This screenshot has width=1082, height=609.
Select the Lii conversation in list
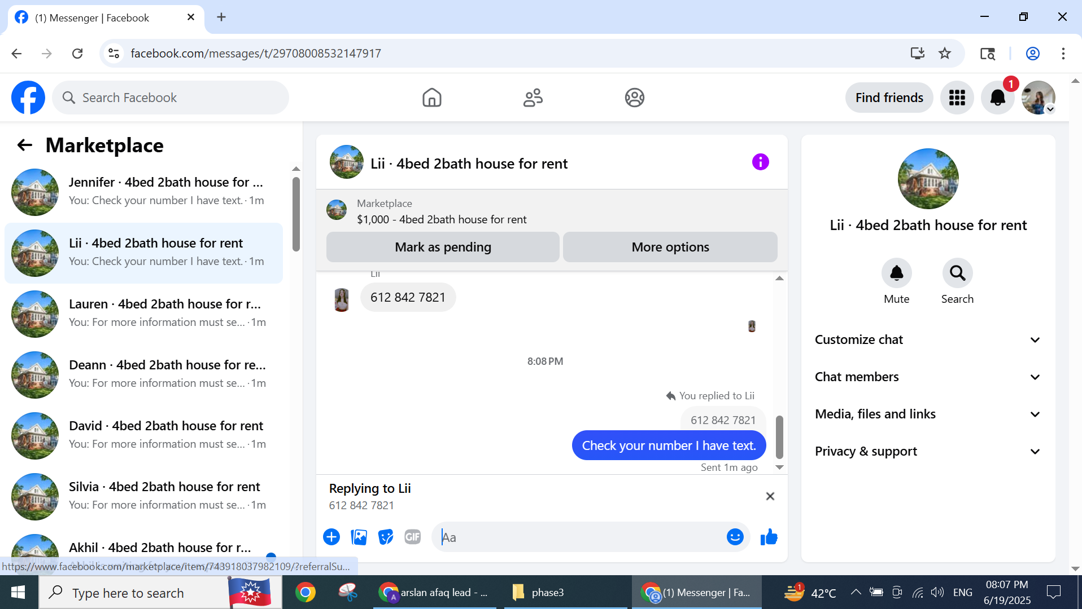(x=143, y=253)
